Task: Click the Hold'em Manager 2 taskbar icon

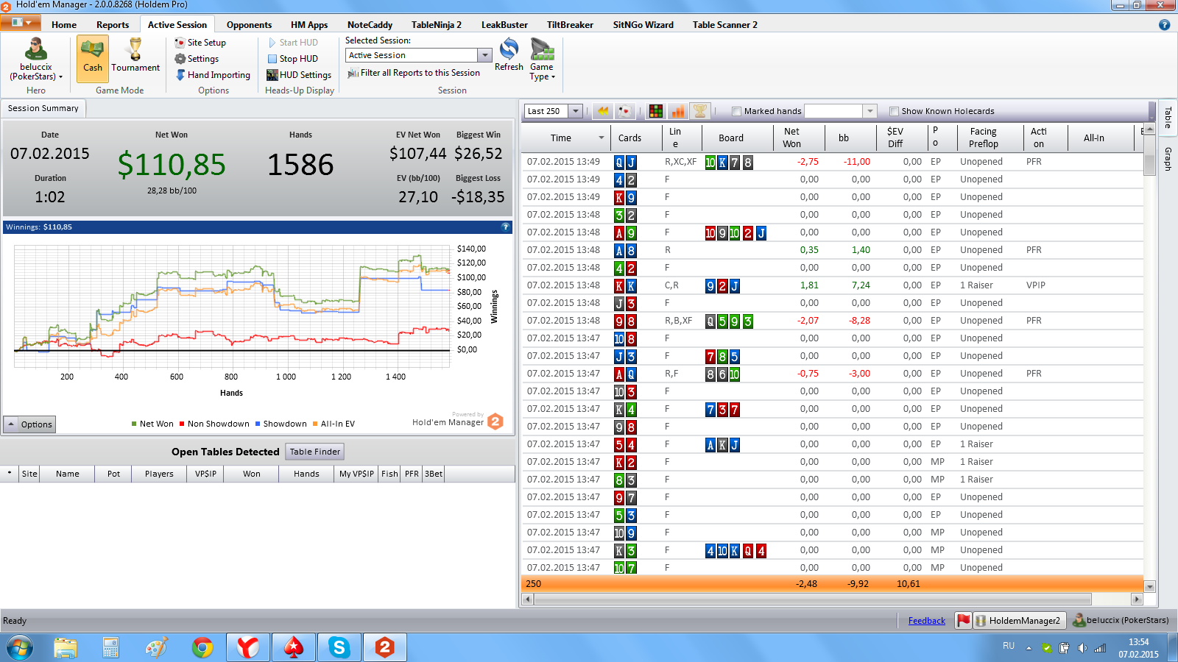Action: click(384, 647)
